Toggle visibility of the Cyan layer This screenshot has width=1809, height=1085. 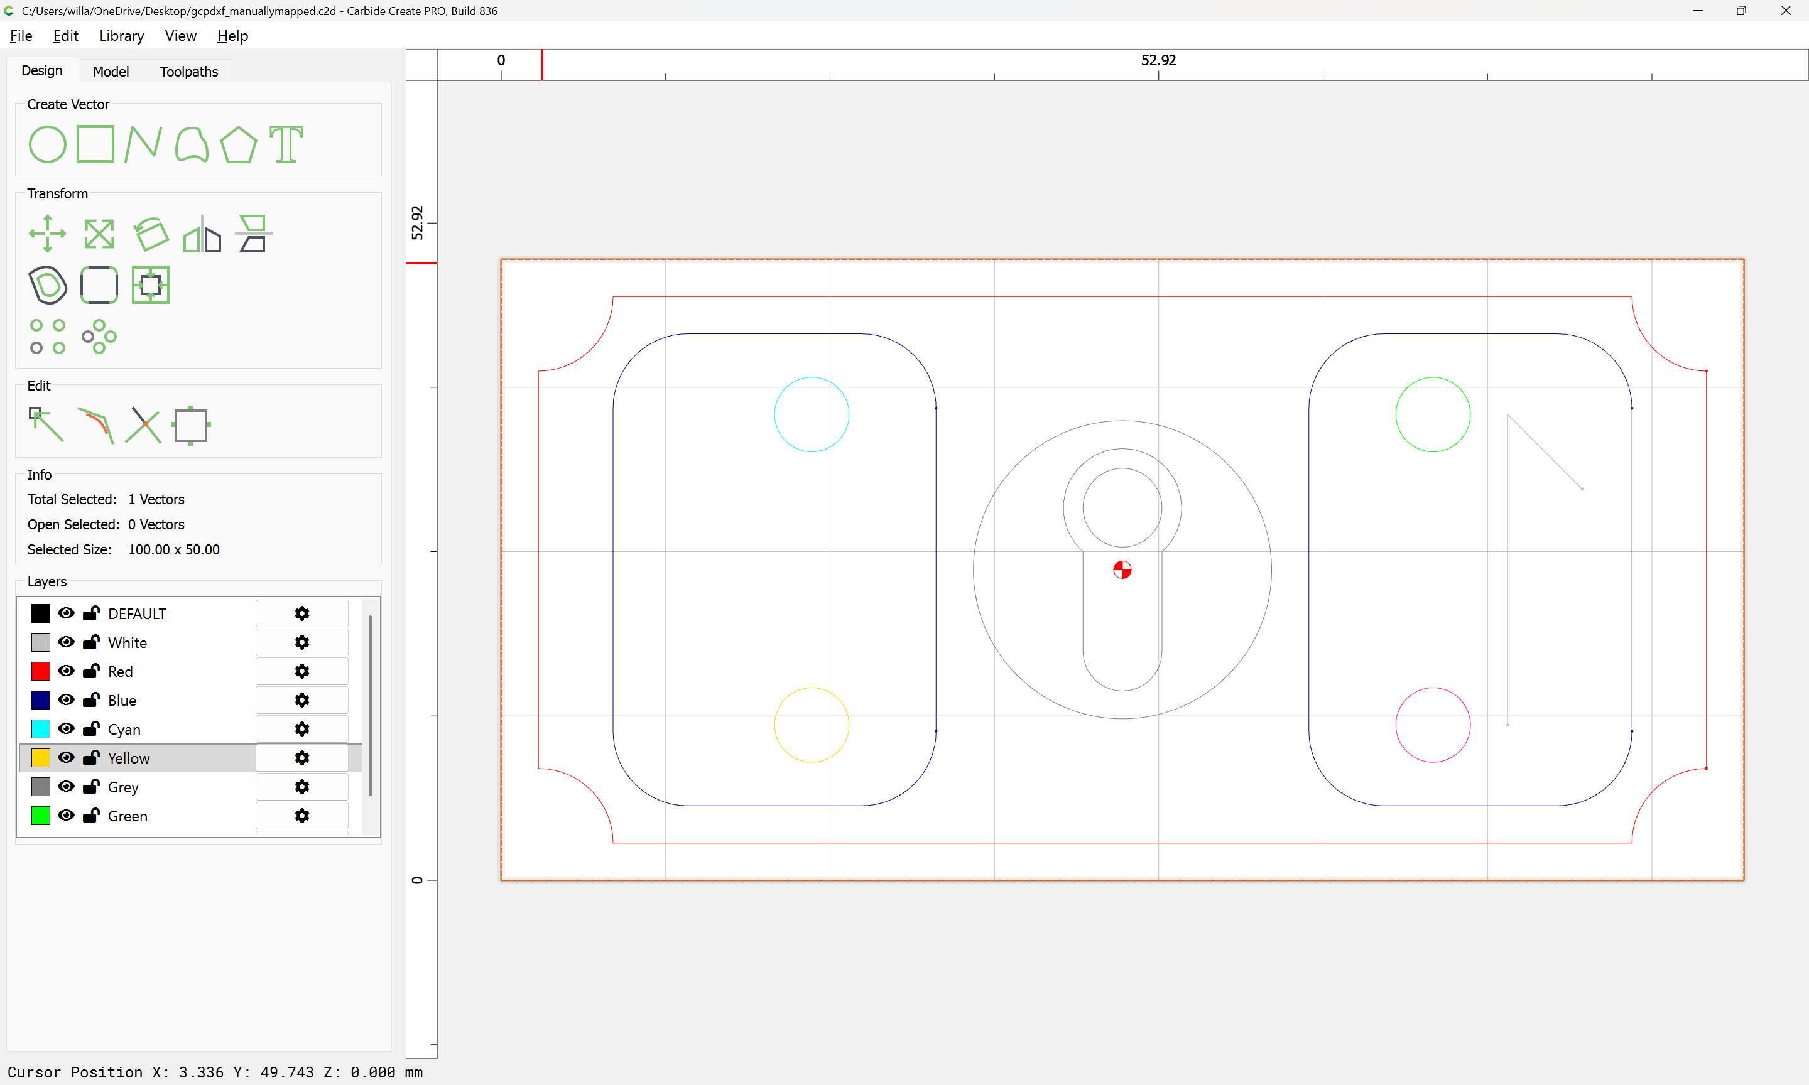pos(67,729)
